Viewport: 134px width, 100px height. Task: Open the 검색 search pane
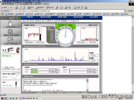[x=30, y=7]
